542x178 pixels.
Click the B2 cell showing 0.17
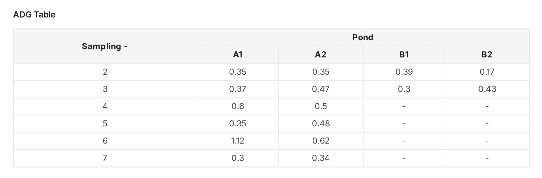(487, 72)
